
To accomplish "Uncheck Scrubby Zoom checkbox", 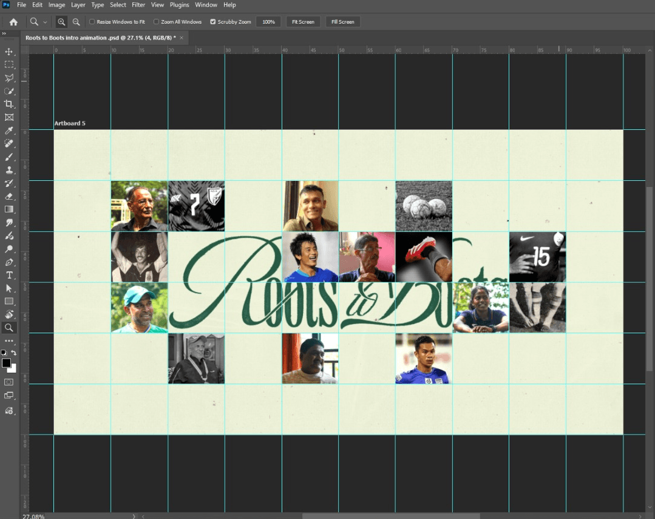I will [x=212, y=22].
